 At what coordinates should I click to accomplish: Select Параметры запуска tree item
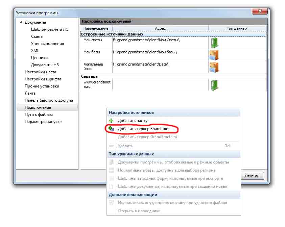click(x=43, y=122)
